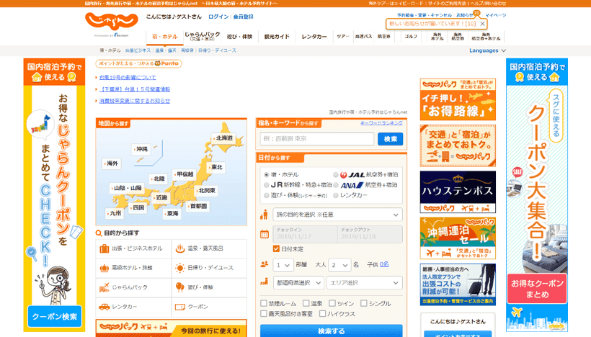Open the キーワードランキング link
Viewport: 591px width, 337px height.
click(x=381, y=123)
